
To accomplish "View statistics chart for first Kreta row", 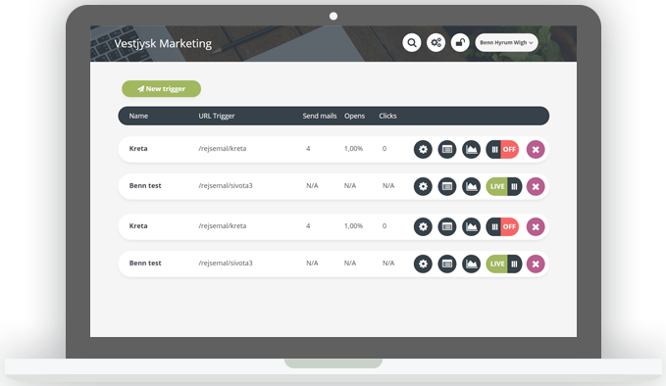I will (471, 149).
